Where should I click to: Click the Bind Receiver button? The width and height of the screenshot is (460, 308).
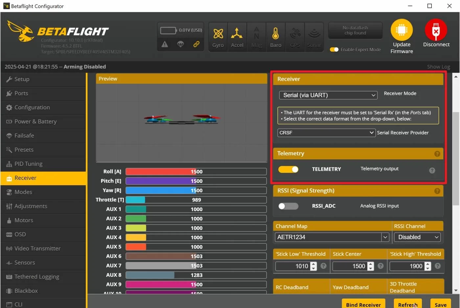click(x=363, y=304)
